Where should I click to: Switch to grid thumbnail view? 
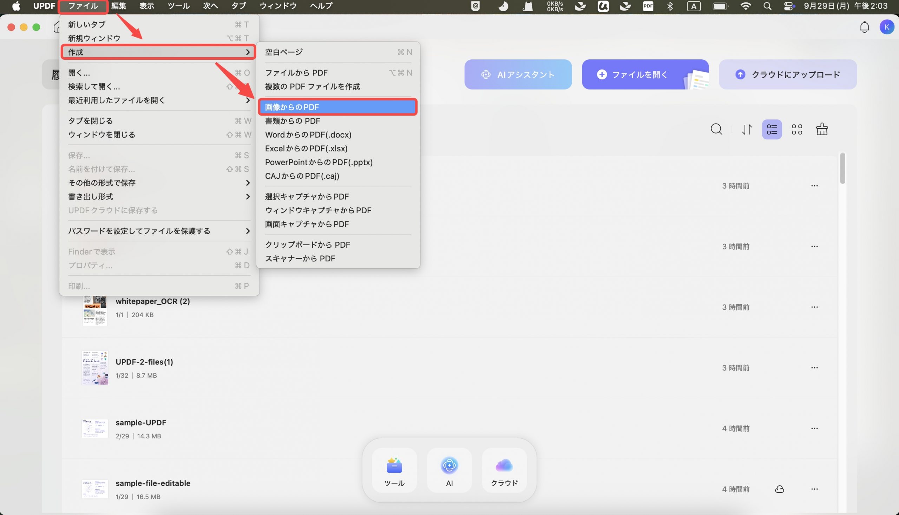pos(797,129)
